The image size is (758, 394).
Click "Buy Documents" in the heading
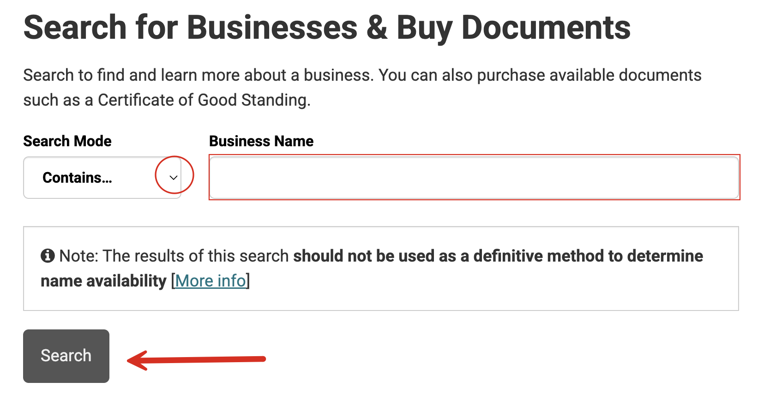pyautogui.click(x=514, y=29)
